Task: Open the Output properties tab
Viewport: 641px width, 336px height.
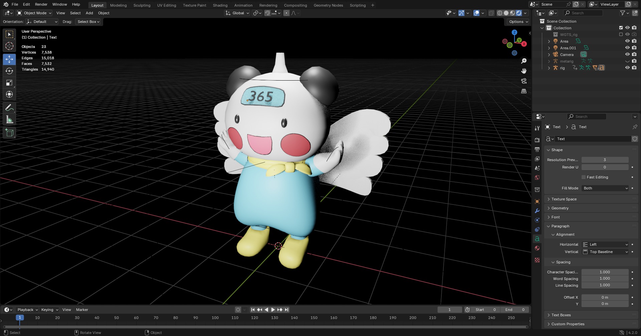Action: 537,150
